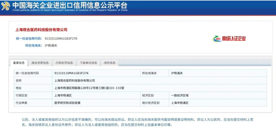Select credit code in the header summary
276x130 pixels.
click(61, 39)
